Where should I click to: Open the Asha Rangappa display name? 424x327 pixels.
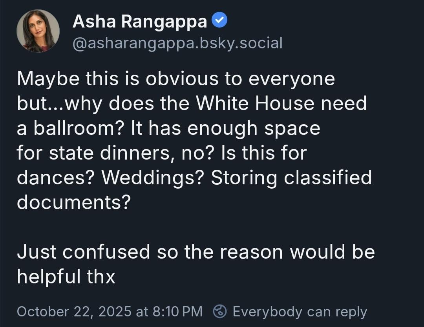pyautogui.click(x=140, y=22)
